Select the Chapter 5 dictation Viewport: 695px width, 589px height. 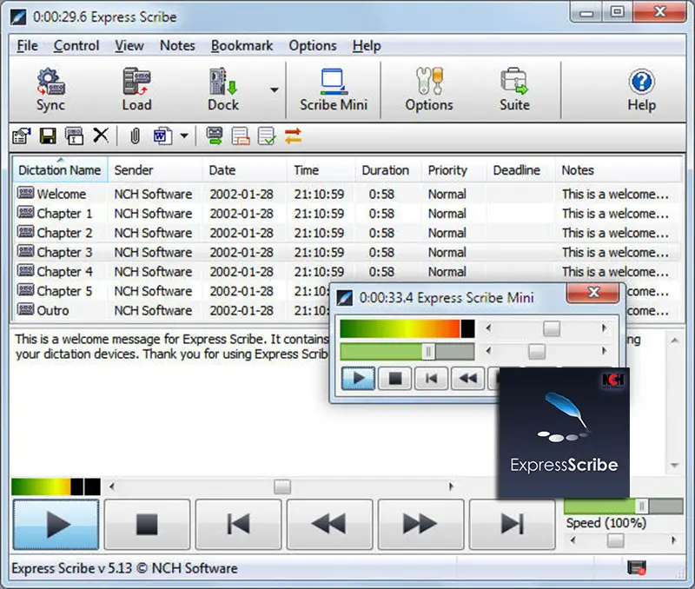click(173, 291)
